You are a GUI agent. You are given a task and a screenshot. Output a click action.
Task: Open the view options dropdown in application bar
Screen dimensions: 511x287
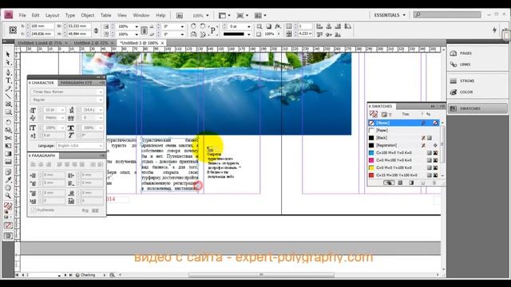(x=224, y=15)
